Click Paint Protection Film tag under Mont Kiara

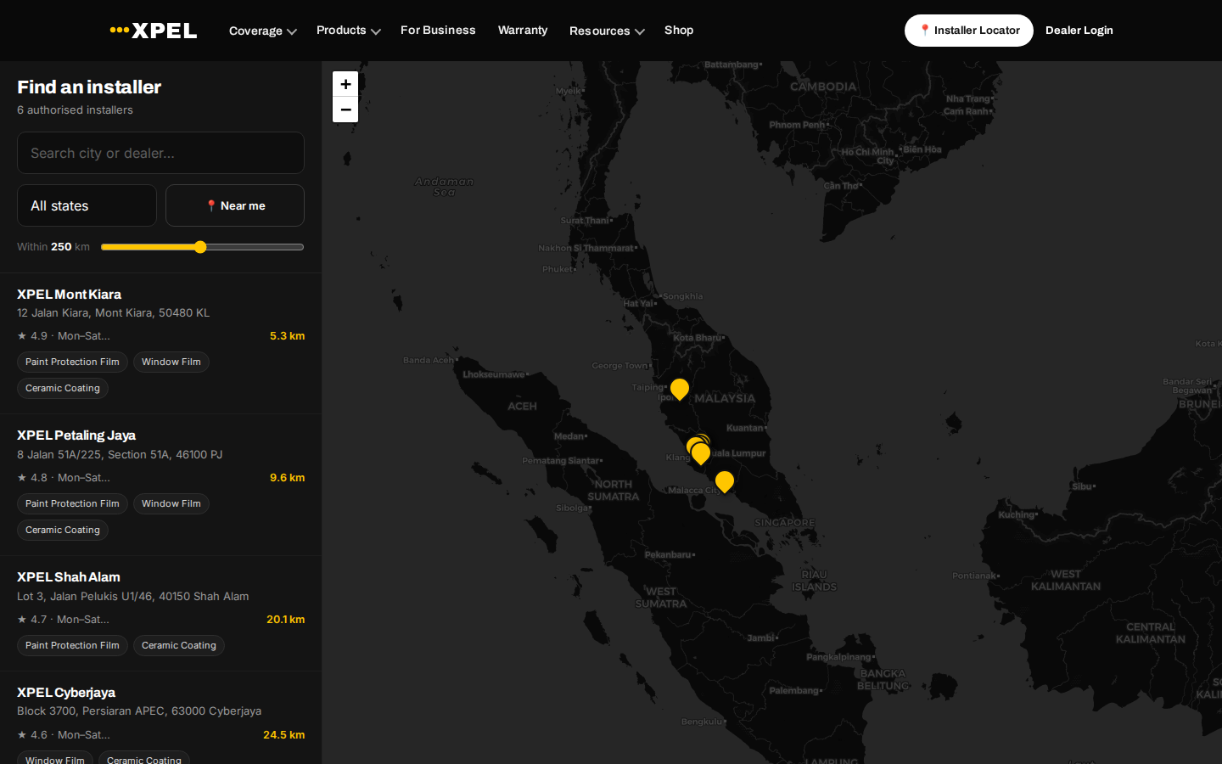pos(72,362)
